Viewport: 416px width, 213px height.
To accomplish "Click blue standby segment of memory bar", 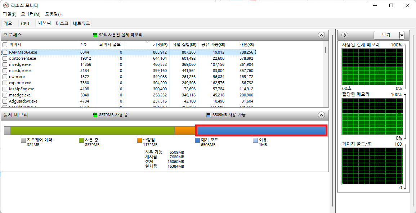I will pos(261,131).
